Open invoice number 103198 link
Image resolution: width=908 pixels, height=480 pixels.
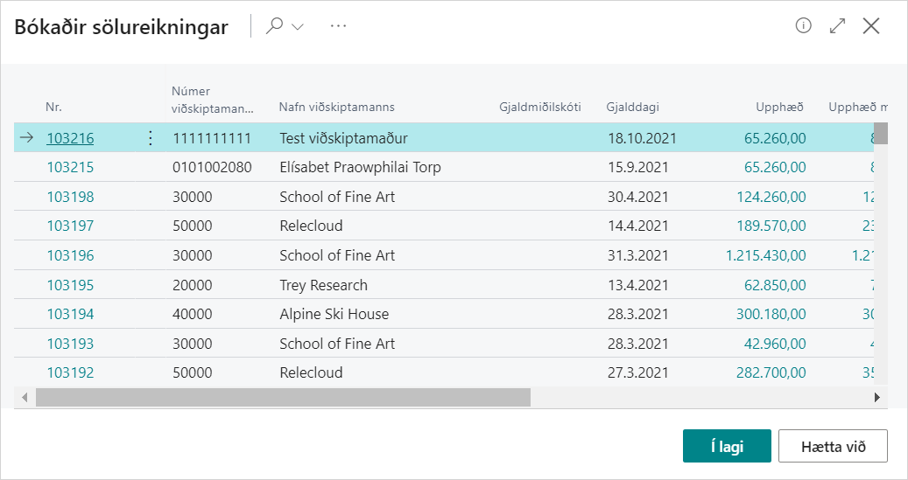point(70,197)
